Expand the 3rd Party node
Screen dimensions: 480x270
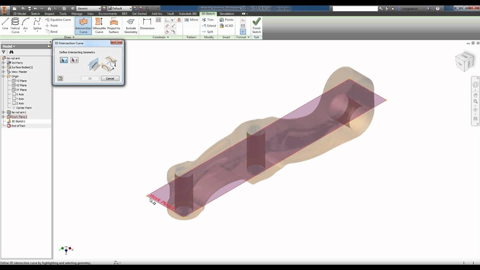click(x=3, y=63)
